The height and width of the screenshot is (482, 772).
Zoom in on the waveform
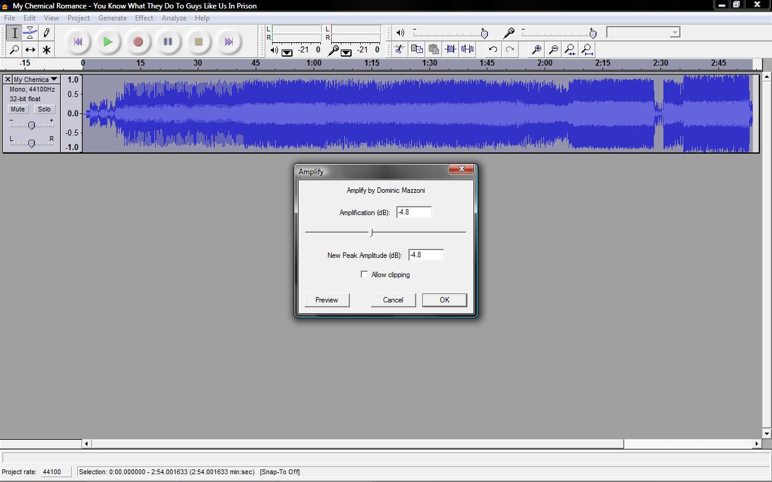(536, 49)
